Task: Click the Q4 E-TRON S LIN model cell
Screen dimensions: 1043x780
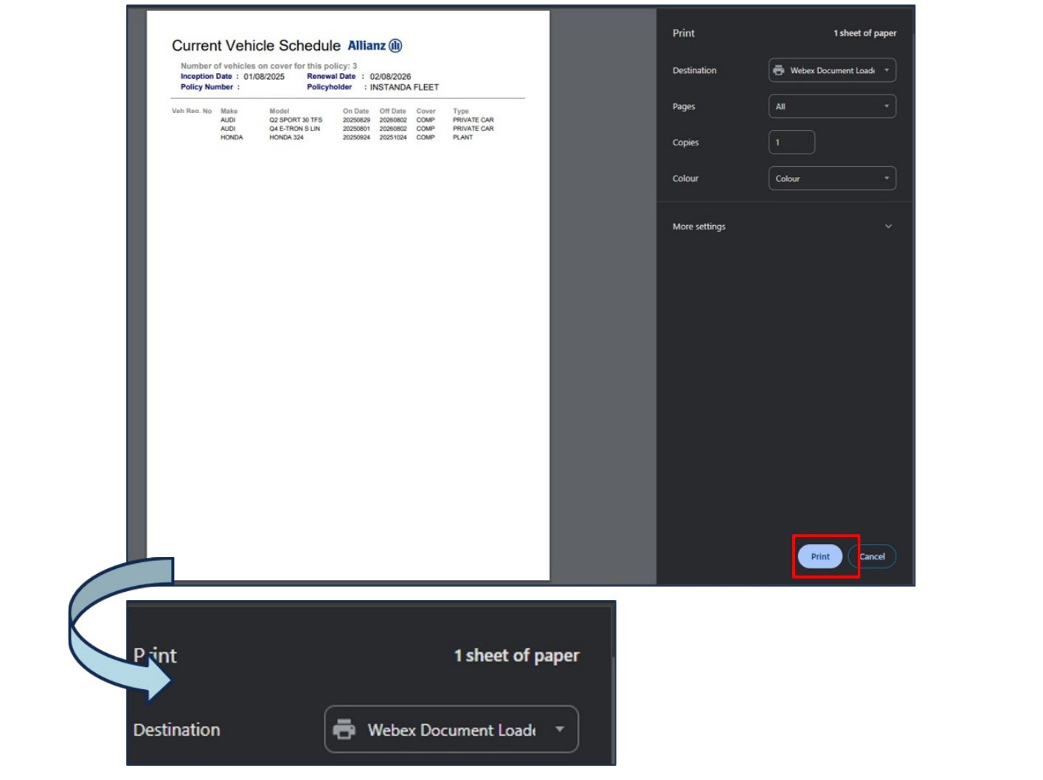Action: [294, 128]
